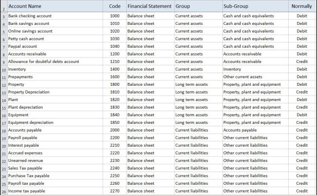This screenshot has width=317, height=195.
Task: Select the Property Depreciation cell
Action: [55, 92]
